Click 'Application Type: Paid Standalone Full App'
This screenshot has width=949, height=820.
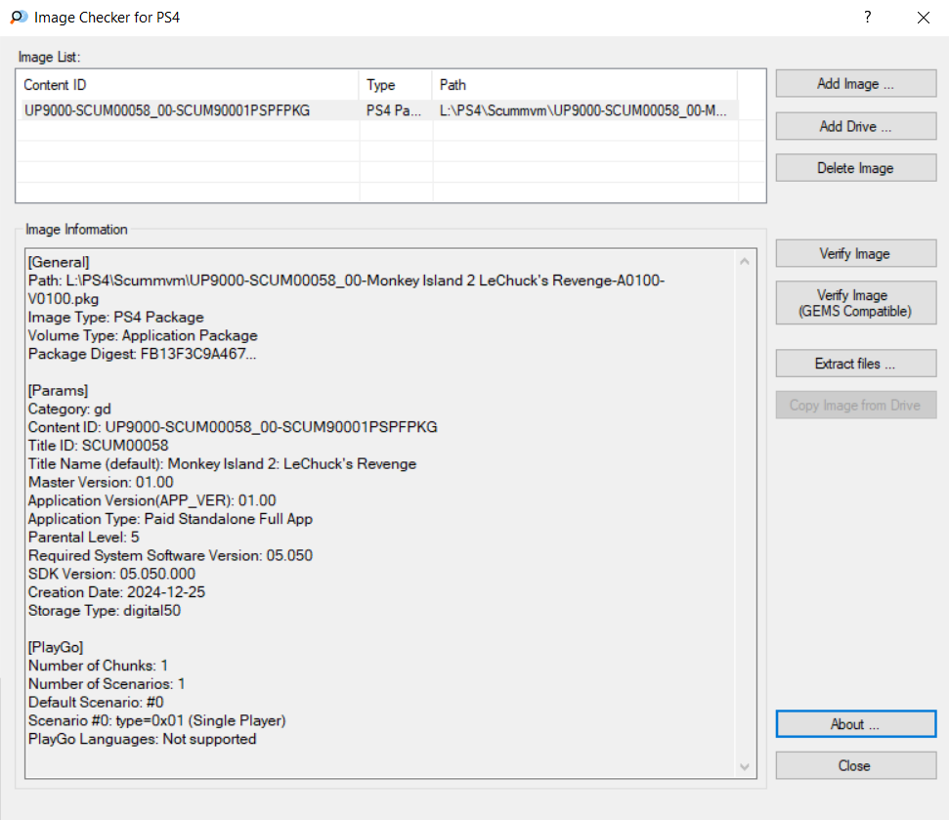[x=170, y=519]
